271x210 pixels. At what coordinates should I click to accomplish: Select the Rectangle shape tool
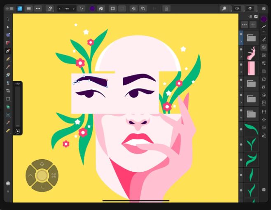pos(8,99)
